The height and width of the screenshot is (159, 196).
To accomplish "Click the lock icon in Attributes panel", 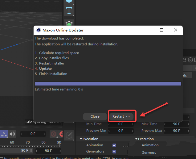I will coord(184,60).
